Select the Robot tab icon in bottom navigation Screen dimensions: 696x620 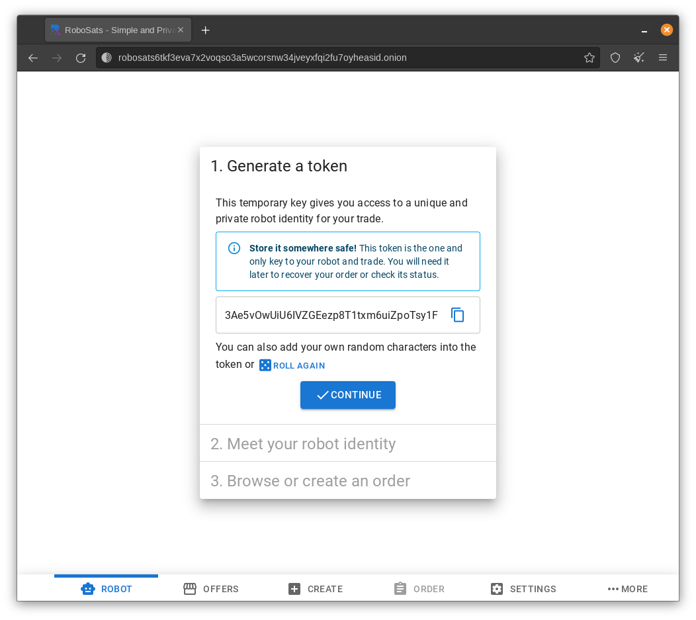[88, 588]
